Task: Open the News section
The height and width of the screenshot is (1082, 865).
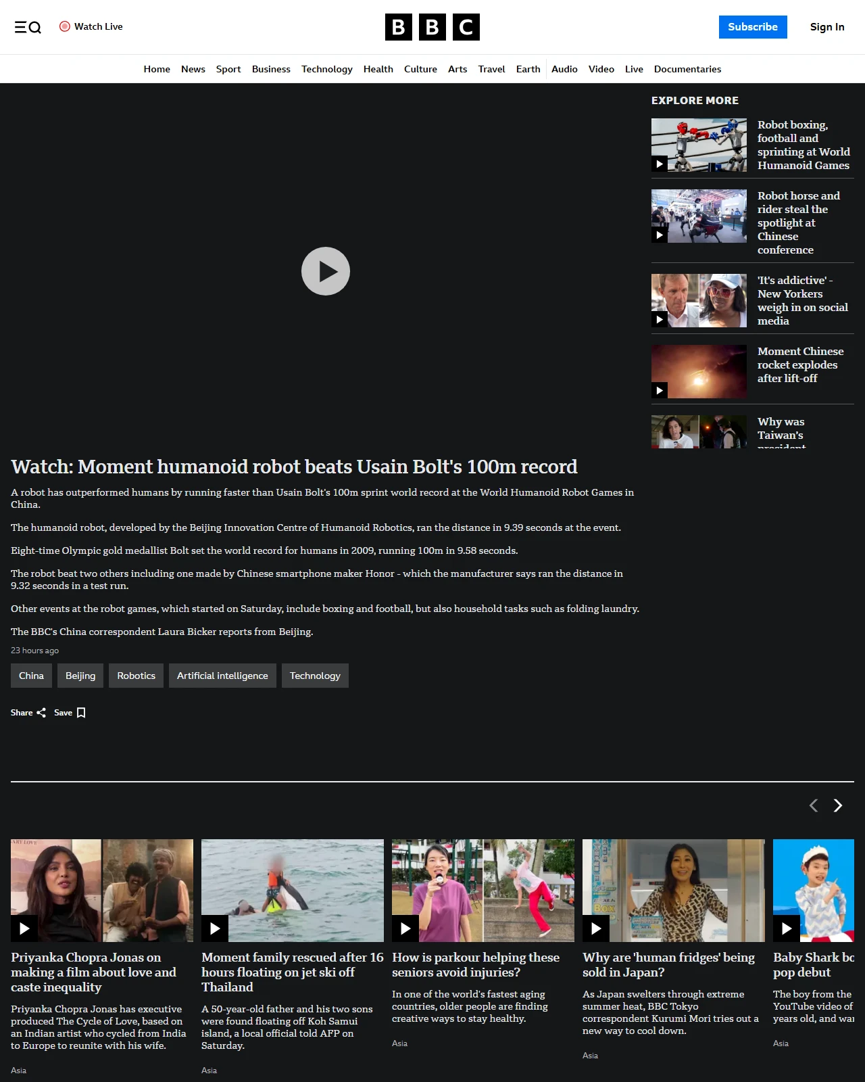Action: [193, 69]
